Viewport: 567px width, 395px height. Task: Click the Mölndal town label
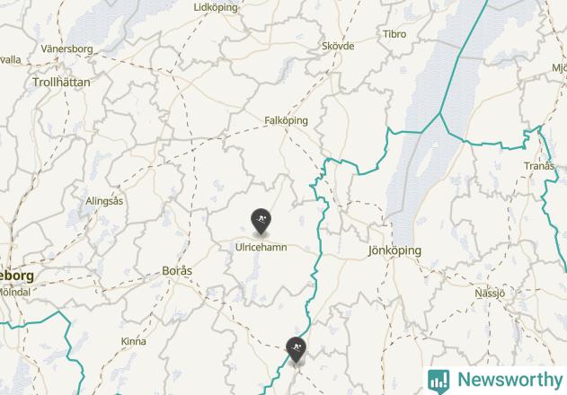pyautogui.click(x=15, y=292)
